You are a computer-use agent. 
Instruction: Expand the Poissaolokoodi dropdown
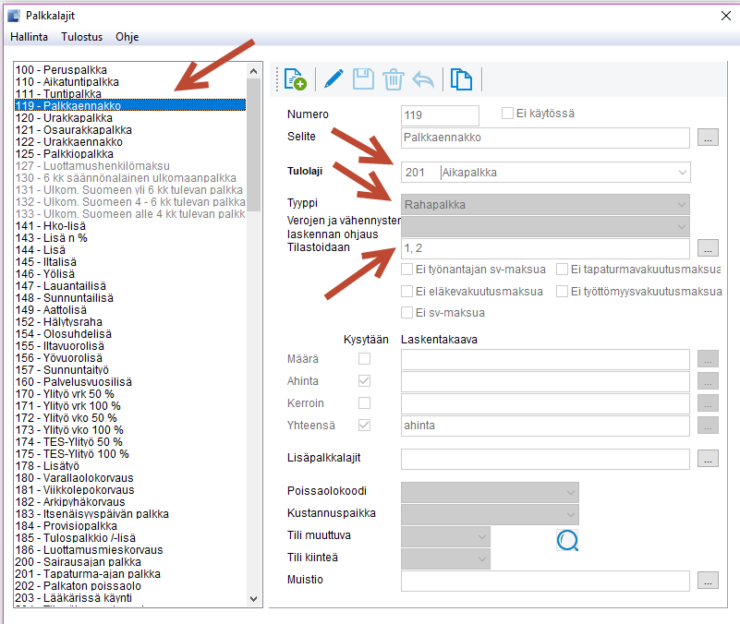(x=570, y=492)
